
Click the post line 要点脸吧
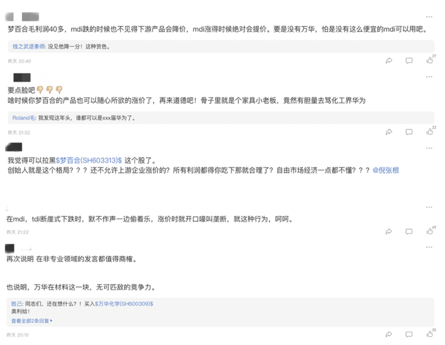click(x=21, y=90)
